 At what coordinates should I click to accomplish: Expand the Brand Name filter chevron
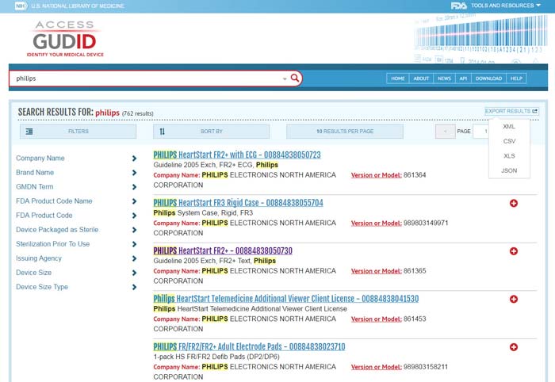click(x=134, y=173)
